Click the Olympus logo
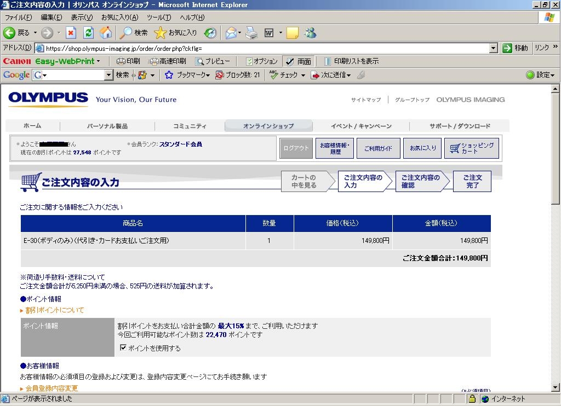Screen dimensions: 561x406 click(48, 99)
